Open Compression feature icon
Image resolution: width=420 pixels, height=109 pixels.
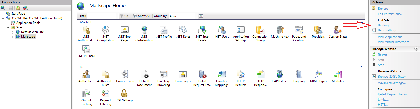125,76
